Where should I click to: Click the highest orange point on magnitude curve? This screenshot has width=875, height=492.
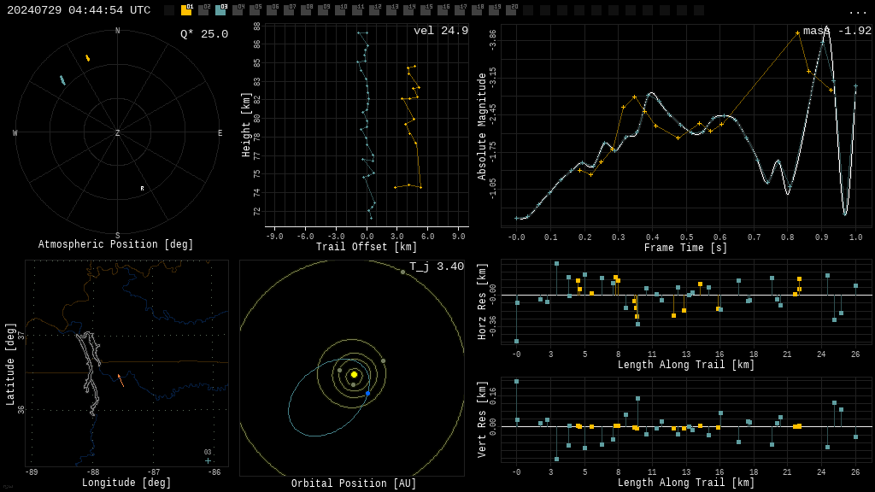coord(798,33)
